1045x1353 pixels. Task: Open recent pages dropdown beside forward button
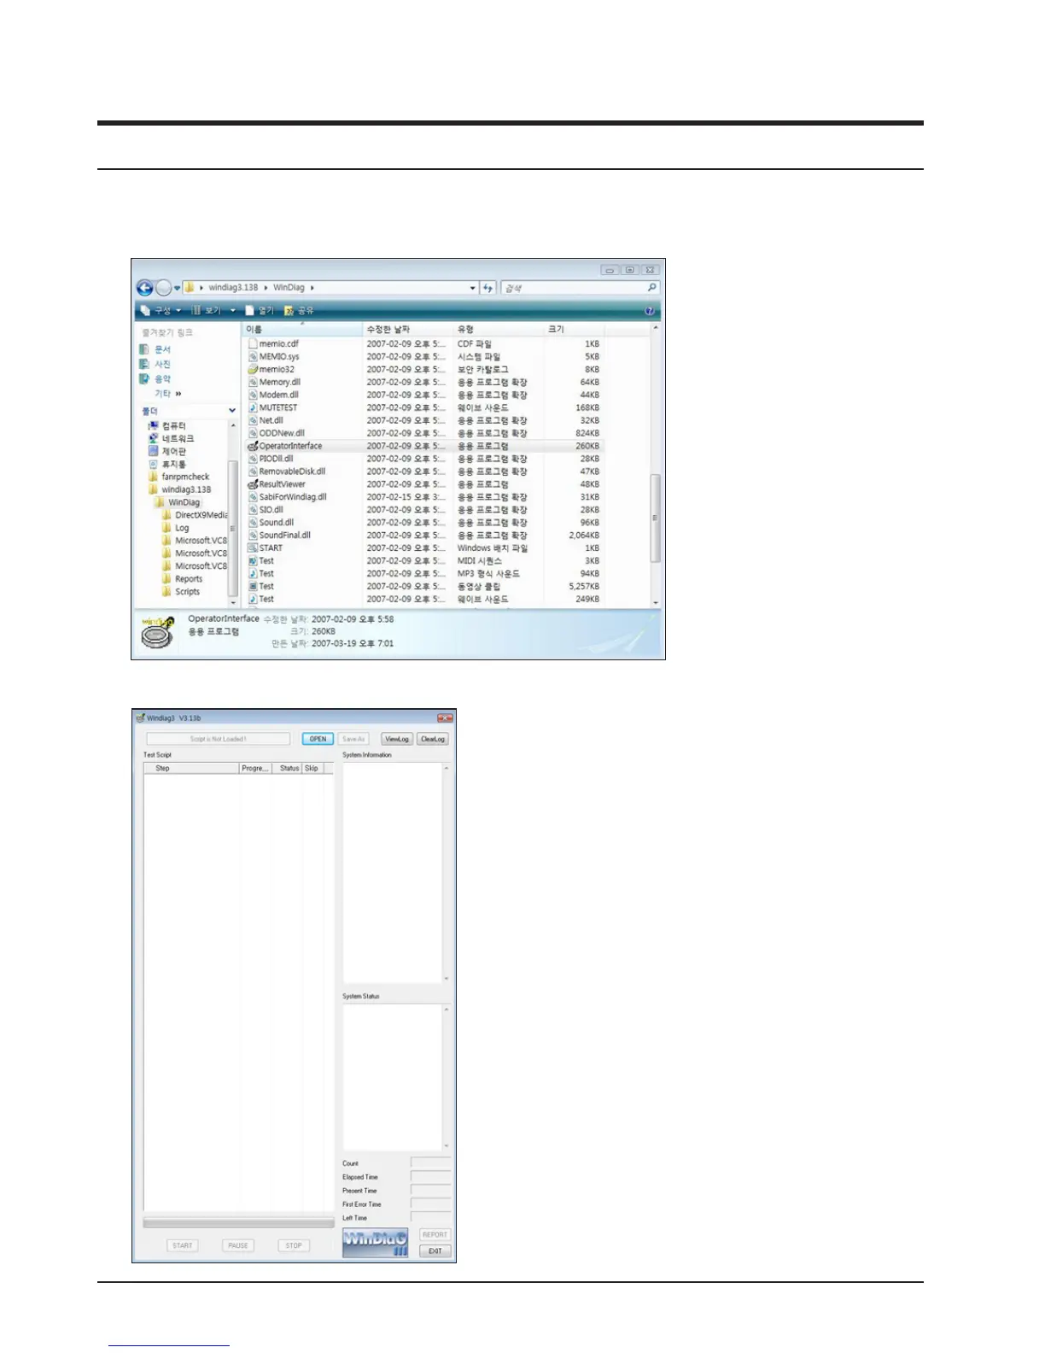tap(178, 288)
